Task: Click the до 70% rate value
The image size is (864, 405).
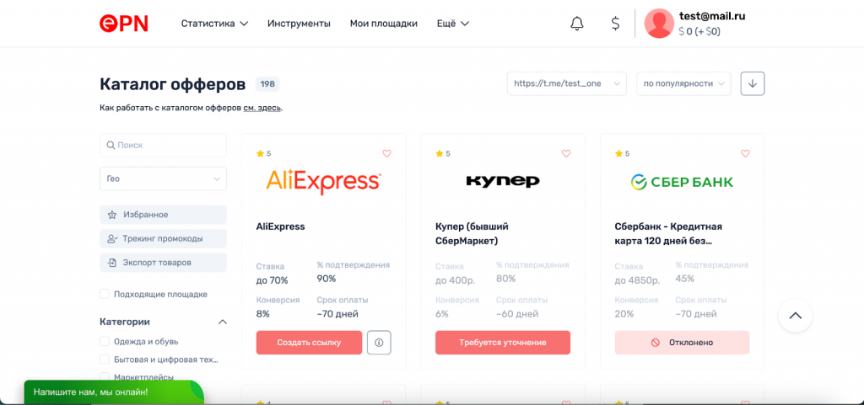Action: point(273,280)
